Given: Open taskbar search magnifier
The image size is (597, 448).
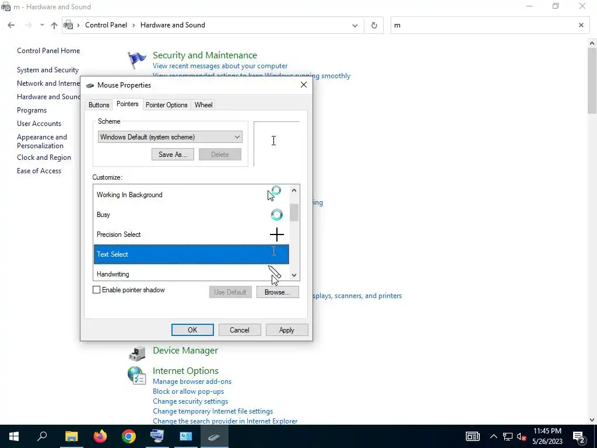Looking at the screenshot, I should (42, 436).
